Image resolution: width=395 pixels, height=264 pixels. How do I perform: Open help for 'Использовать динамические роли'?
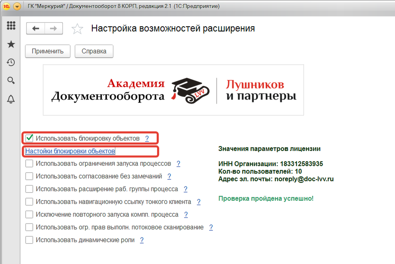(142, 240)
